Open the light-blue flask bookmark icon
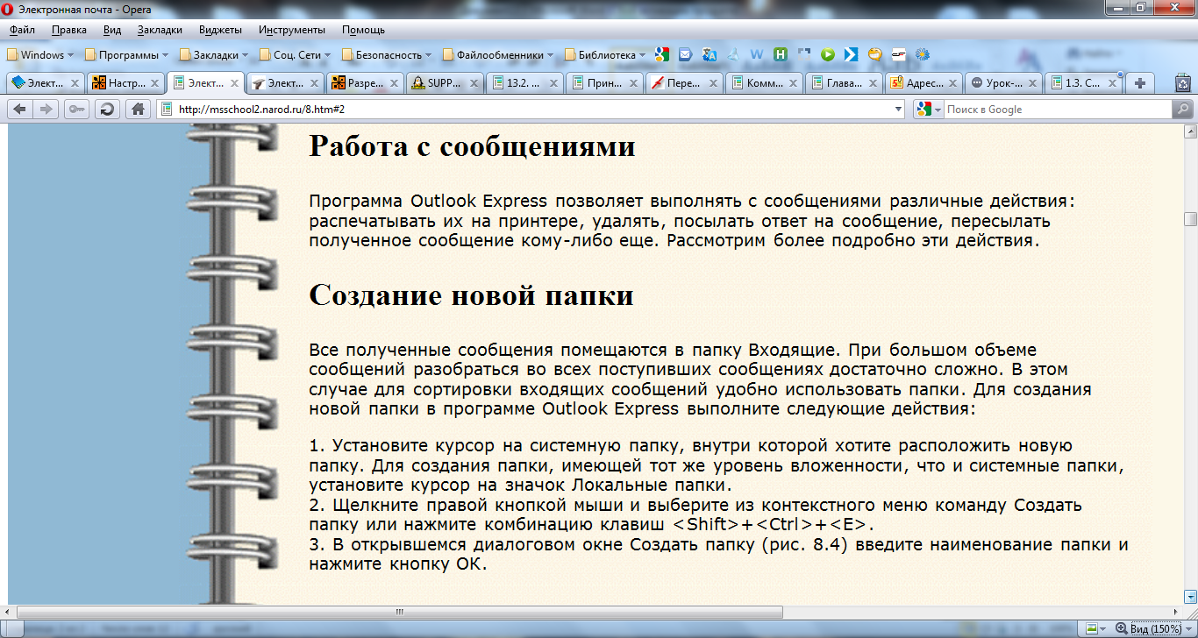1198x638 pixels. tap(733, 54)
